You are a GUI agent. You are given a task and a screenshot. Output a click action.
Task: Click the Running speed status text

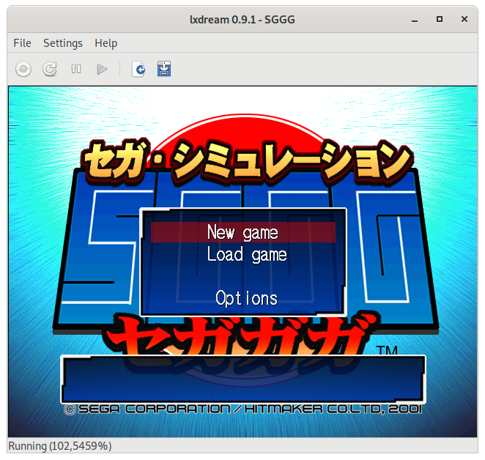point(60,446)
